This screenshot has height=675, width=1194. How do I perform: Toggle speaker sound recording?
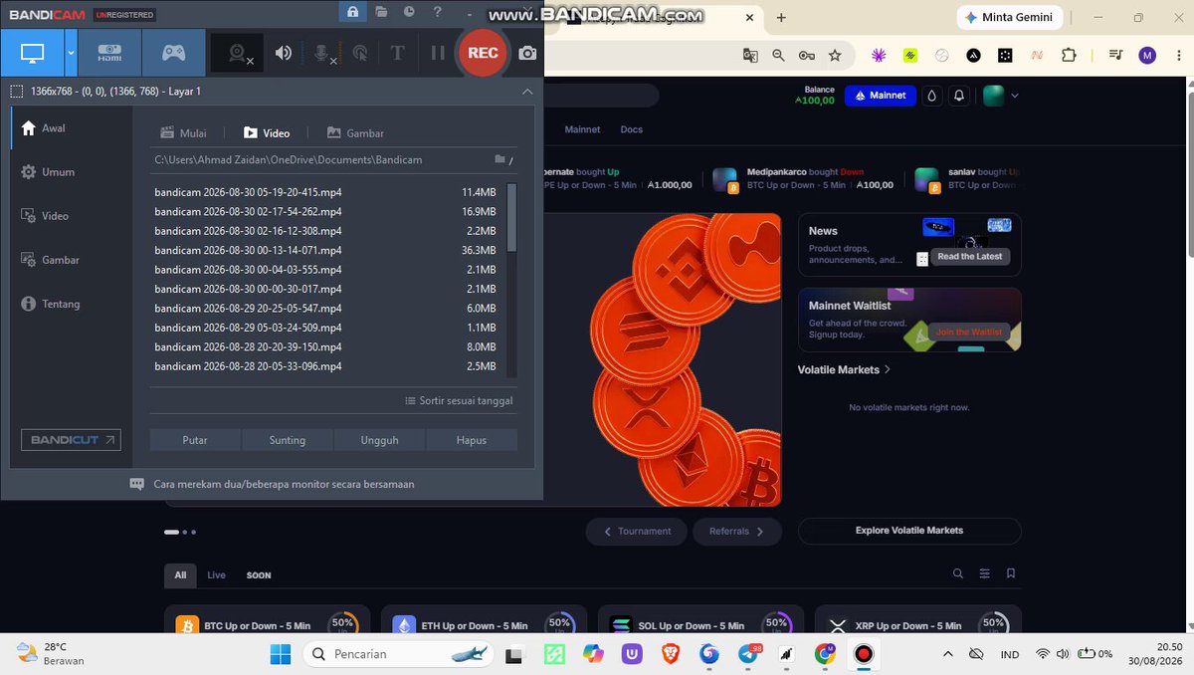click(x=284, y=53)
